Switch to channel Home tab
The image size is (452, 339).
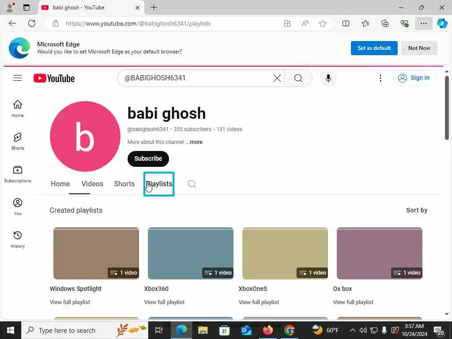click(60, 184)
